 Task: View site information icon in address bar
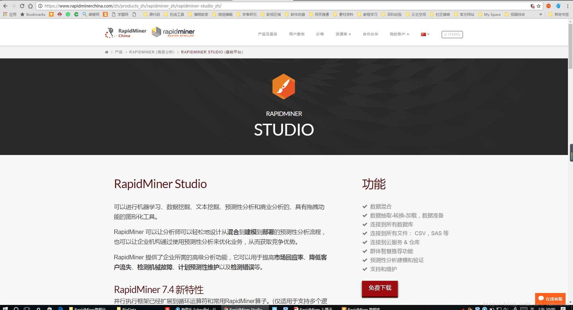[40, 6]
